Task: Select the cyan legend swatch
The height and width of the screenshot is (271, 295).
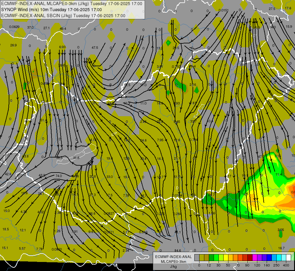Action: click(x=279, y=257)
